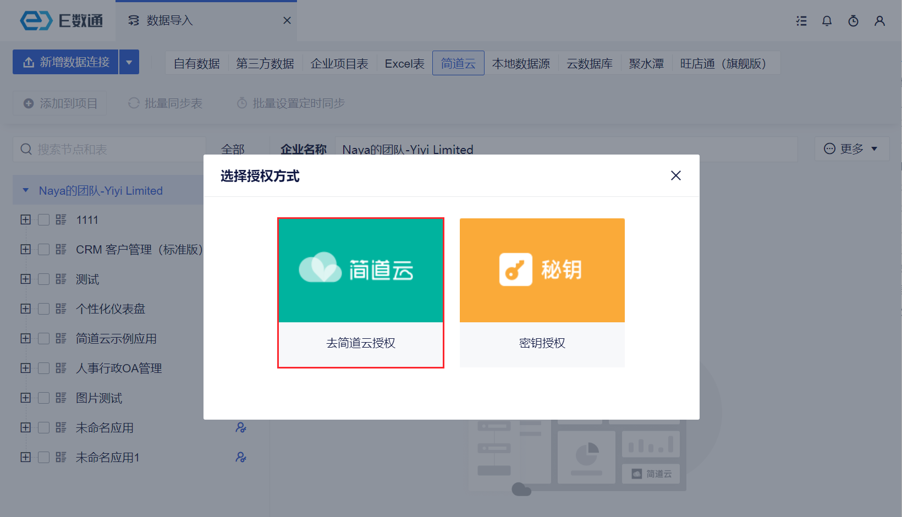Image resolution: width=902 pixels, height=517 pixels.
Task: Choose 去简道云授权 option
Action: (x=361, y=293)
